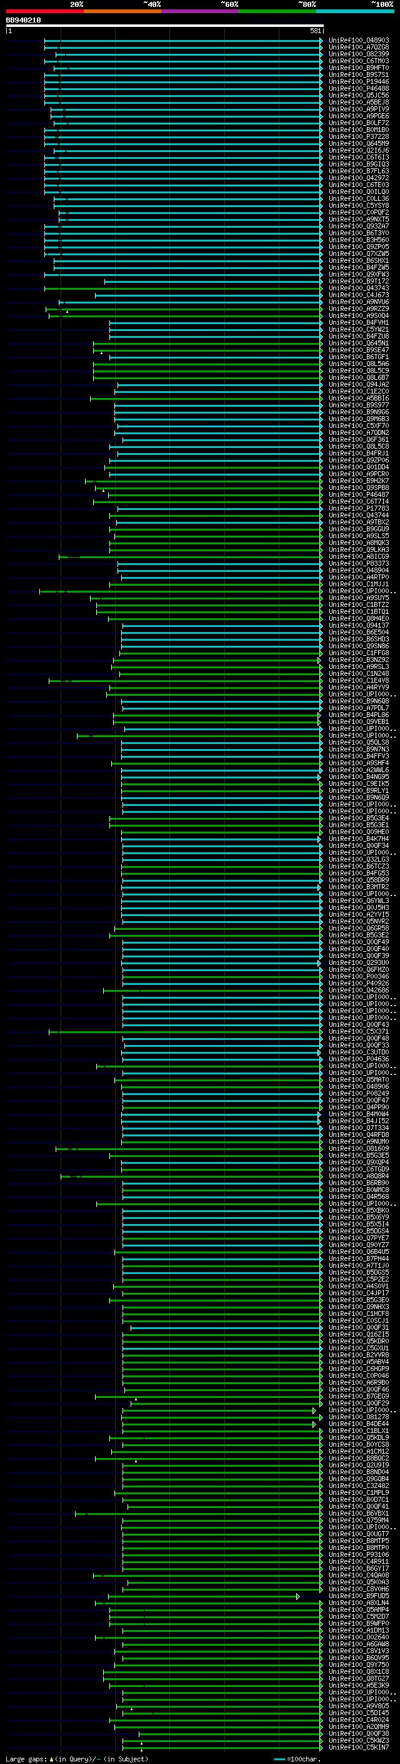Open hit UniRef100_C6TM03

[359, 61]
